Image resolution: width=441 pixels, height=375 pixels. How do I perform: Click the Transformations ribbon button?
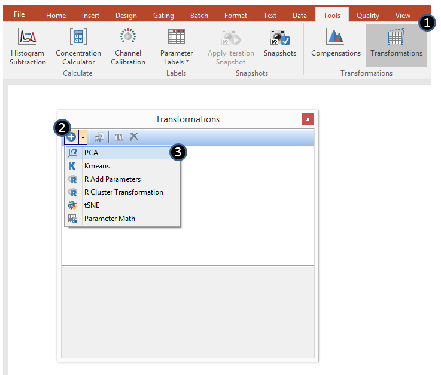396,38
